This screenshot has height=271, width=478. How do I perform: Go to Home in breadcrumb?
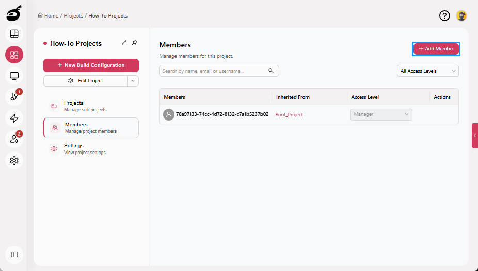pos(51,16)
